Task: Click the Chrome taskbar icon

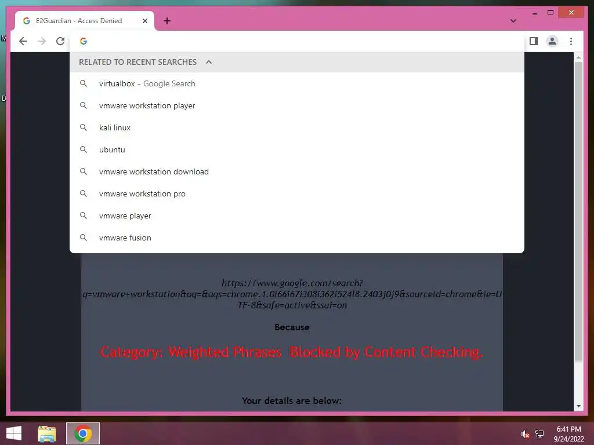Action: [83, 433]
